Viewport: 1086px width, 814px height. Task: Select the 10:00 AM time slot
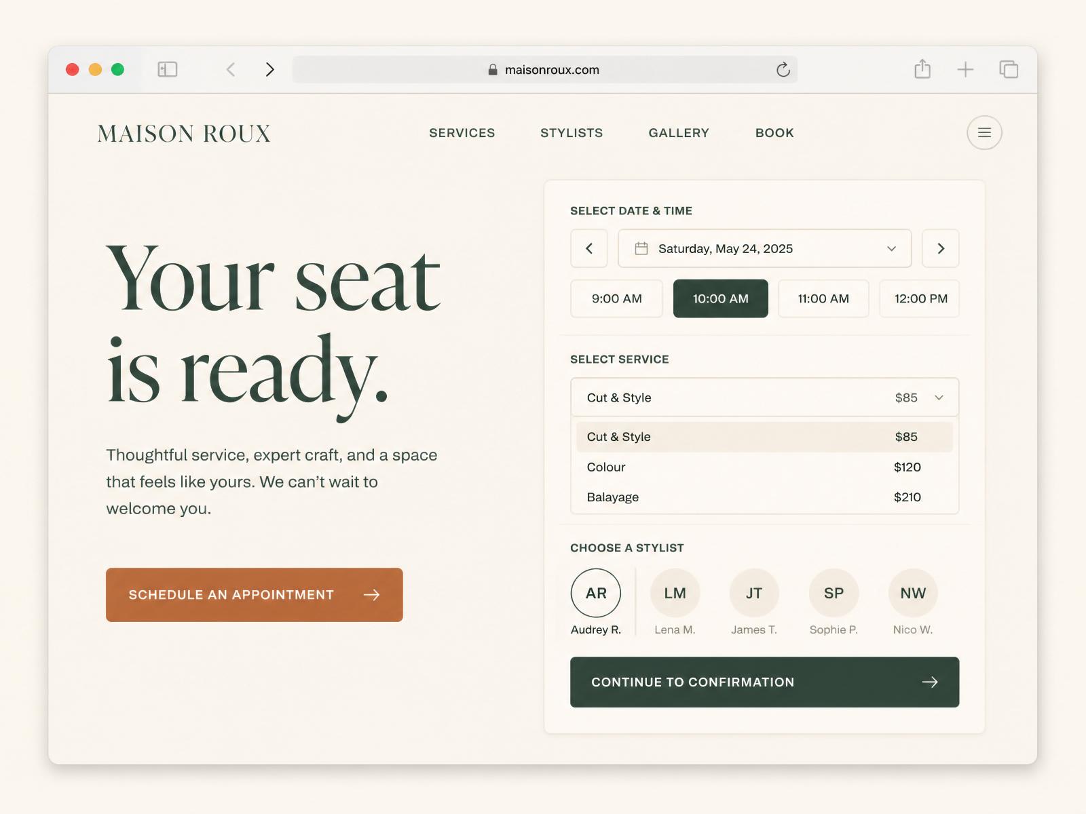pos(721,298)
